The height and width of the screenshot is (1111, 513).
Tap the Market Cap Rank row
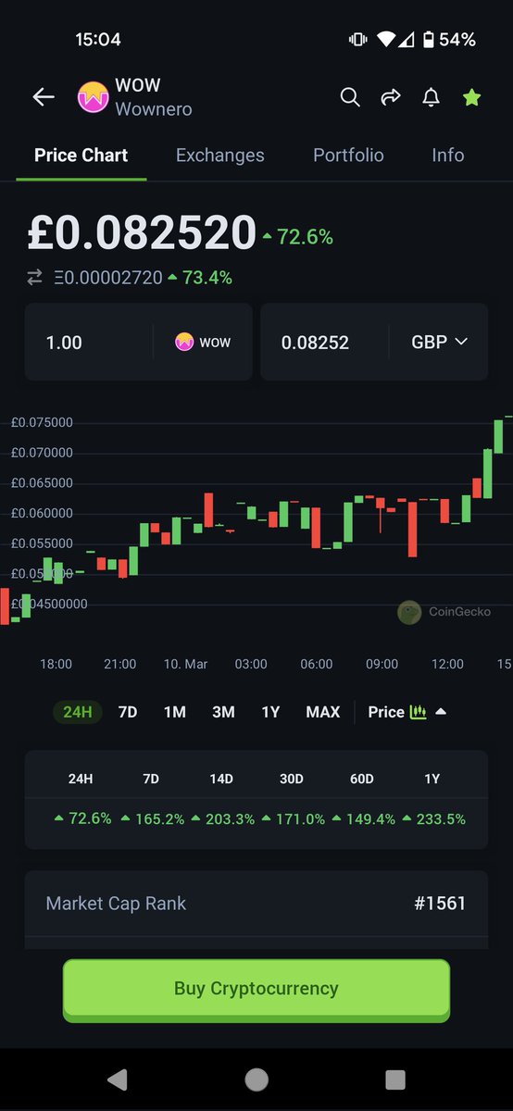point(256,903)
